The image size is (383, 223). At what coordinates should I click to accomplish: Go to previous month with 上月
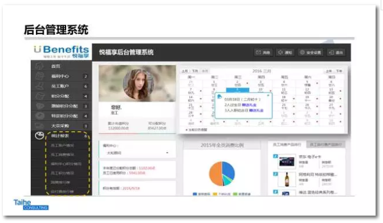click(185, 71)
